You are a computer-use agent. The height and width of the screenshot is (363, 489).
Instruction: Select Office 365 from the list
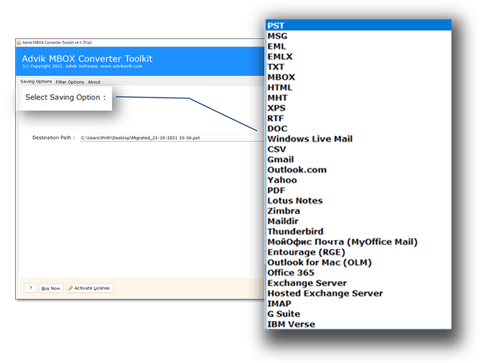[x=359, y=272]
